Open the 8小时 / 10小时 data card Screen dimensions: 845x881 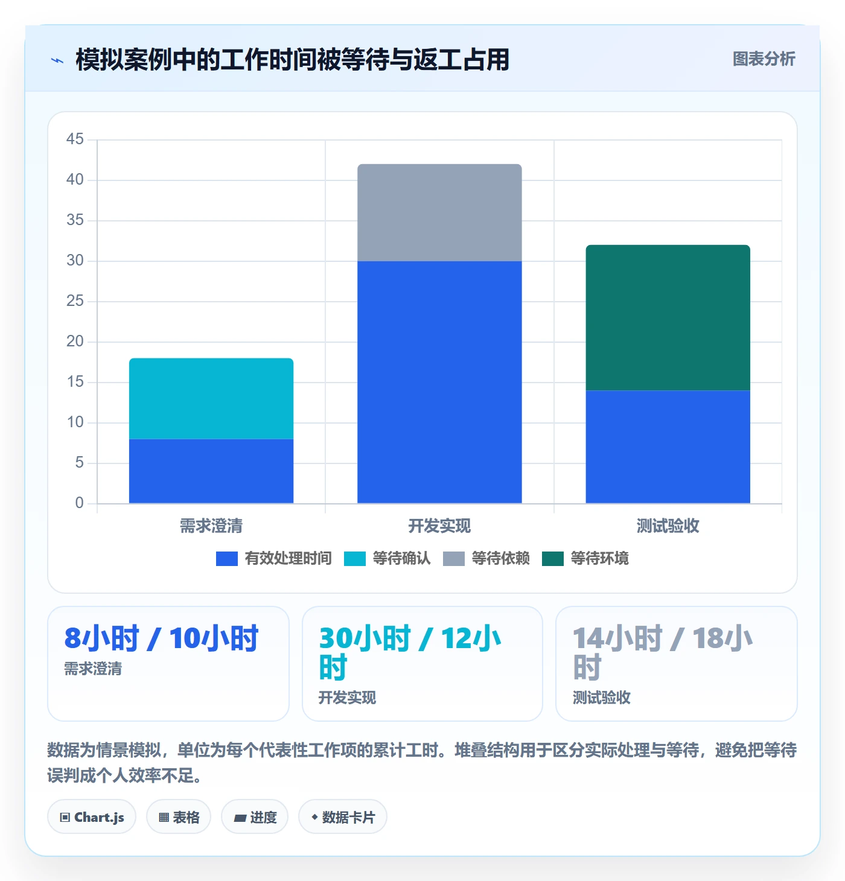(168, 664)
